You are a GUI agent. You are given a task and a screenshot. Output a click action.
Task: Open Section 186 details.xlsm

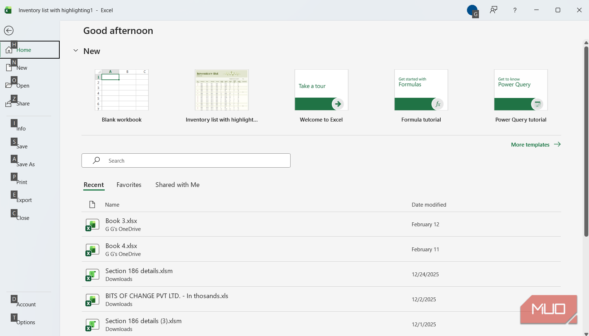click(321, 275)
